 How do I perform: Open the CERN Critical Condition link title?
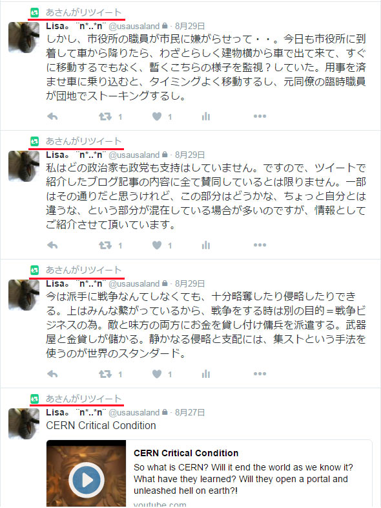tap(186, 453)
